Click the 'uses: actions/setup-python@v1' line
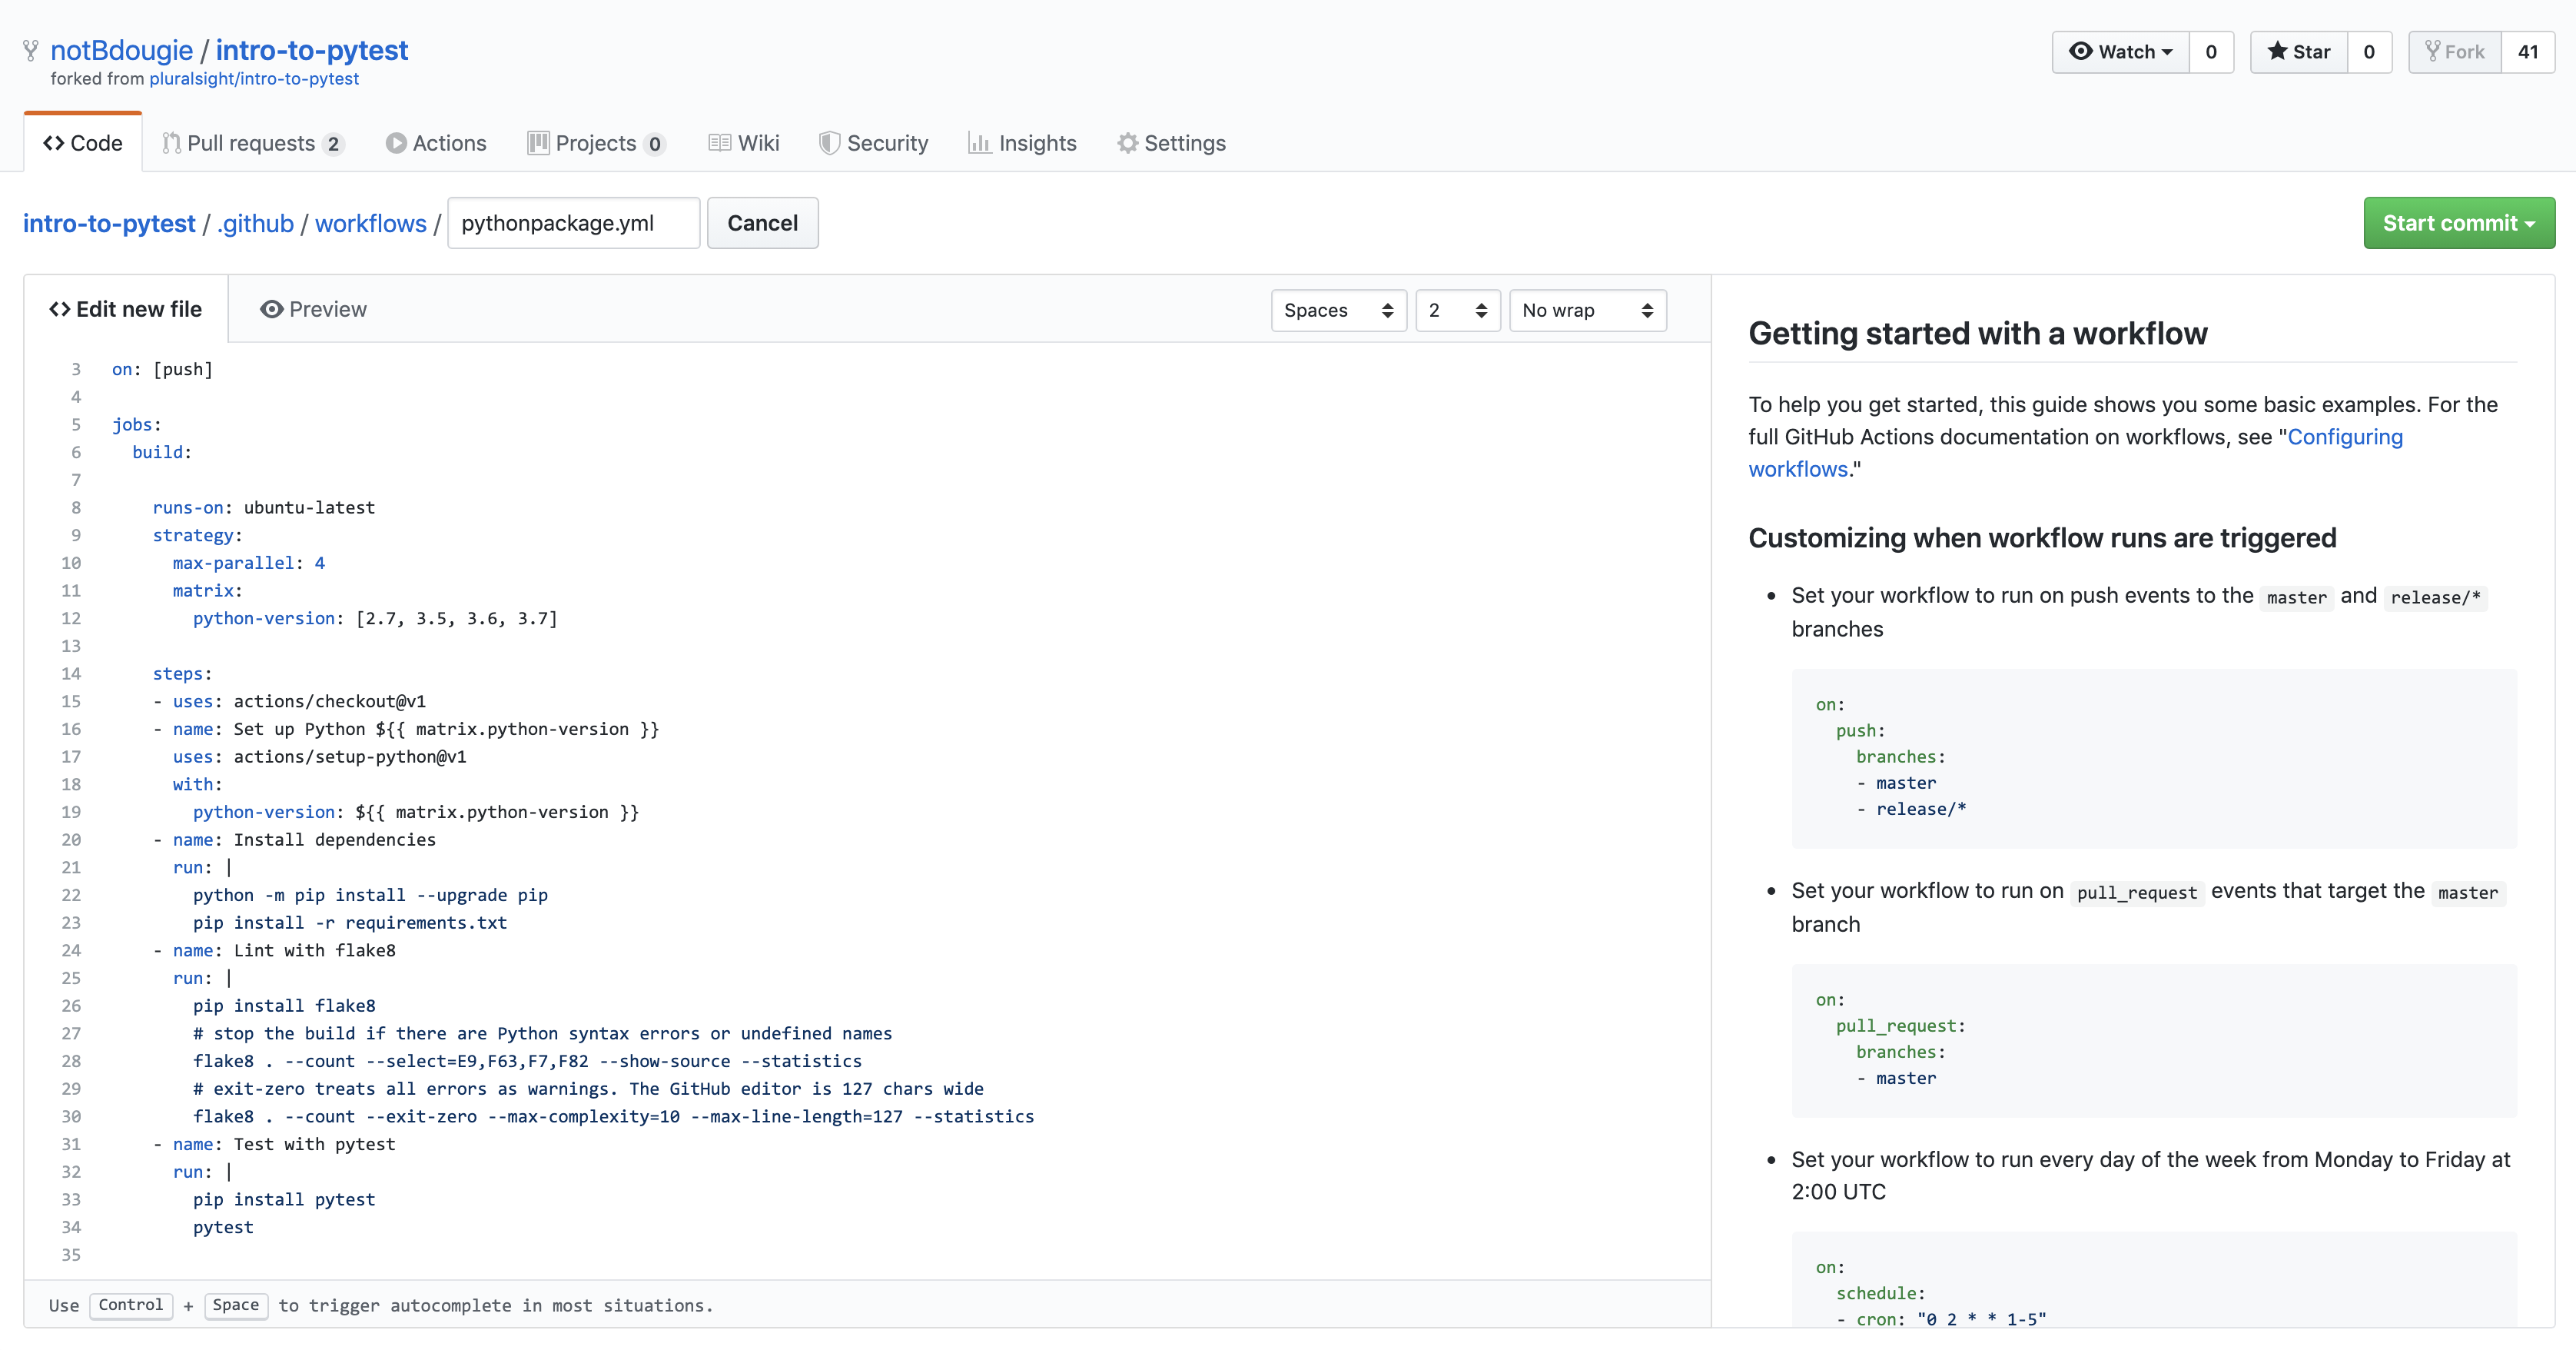Image resolution: width=2576 pixels, height=1350 pixels. (320, 756)
